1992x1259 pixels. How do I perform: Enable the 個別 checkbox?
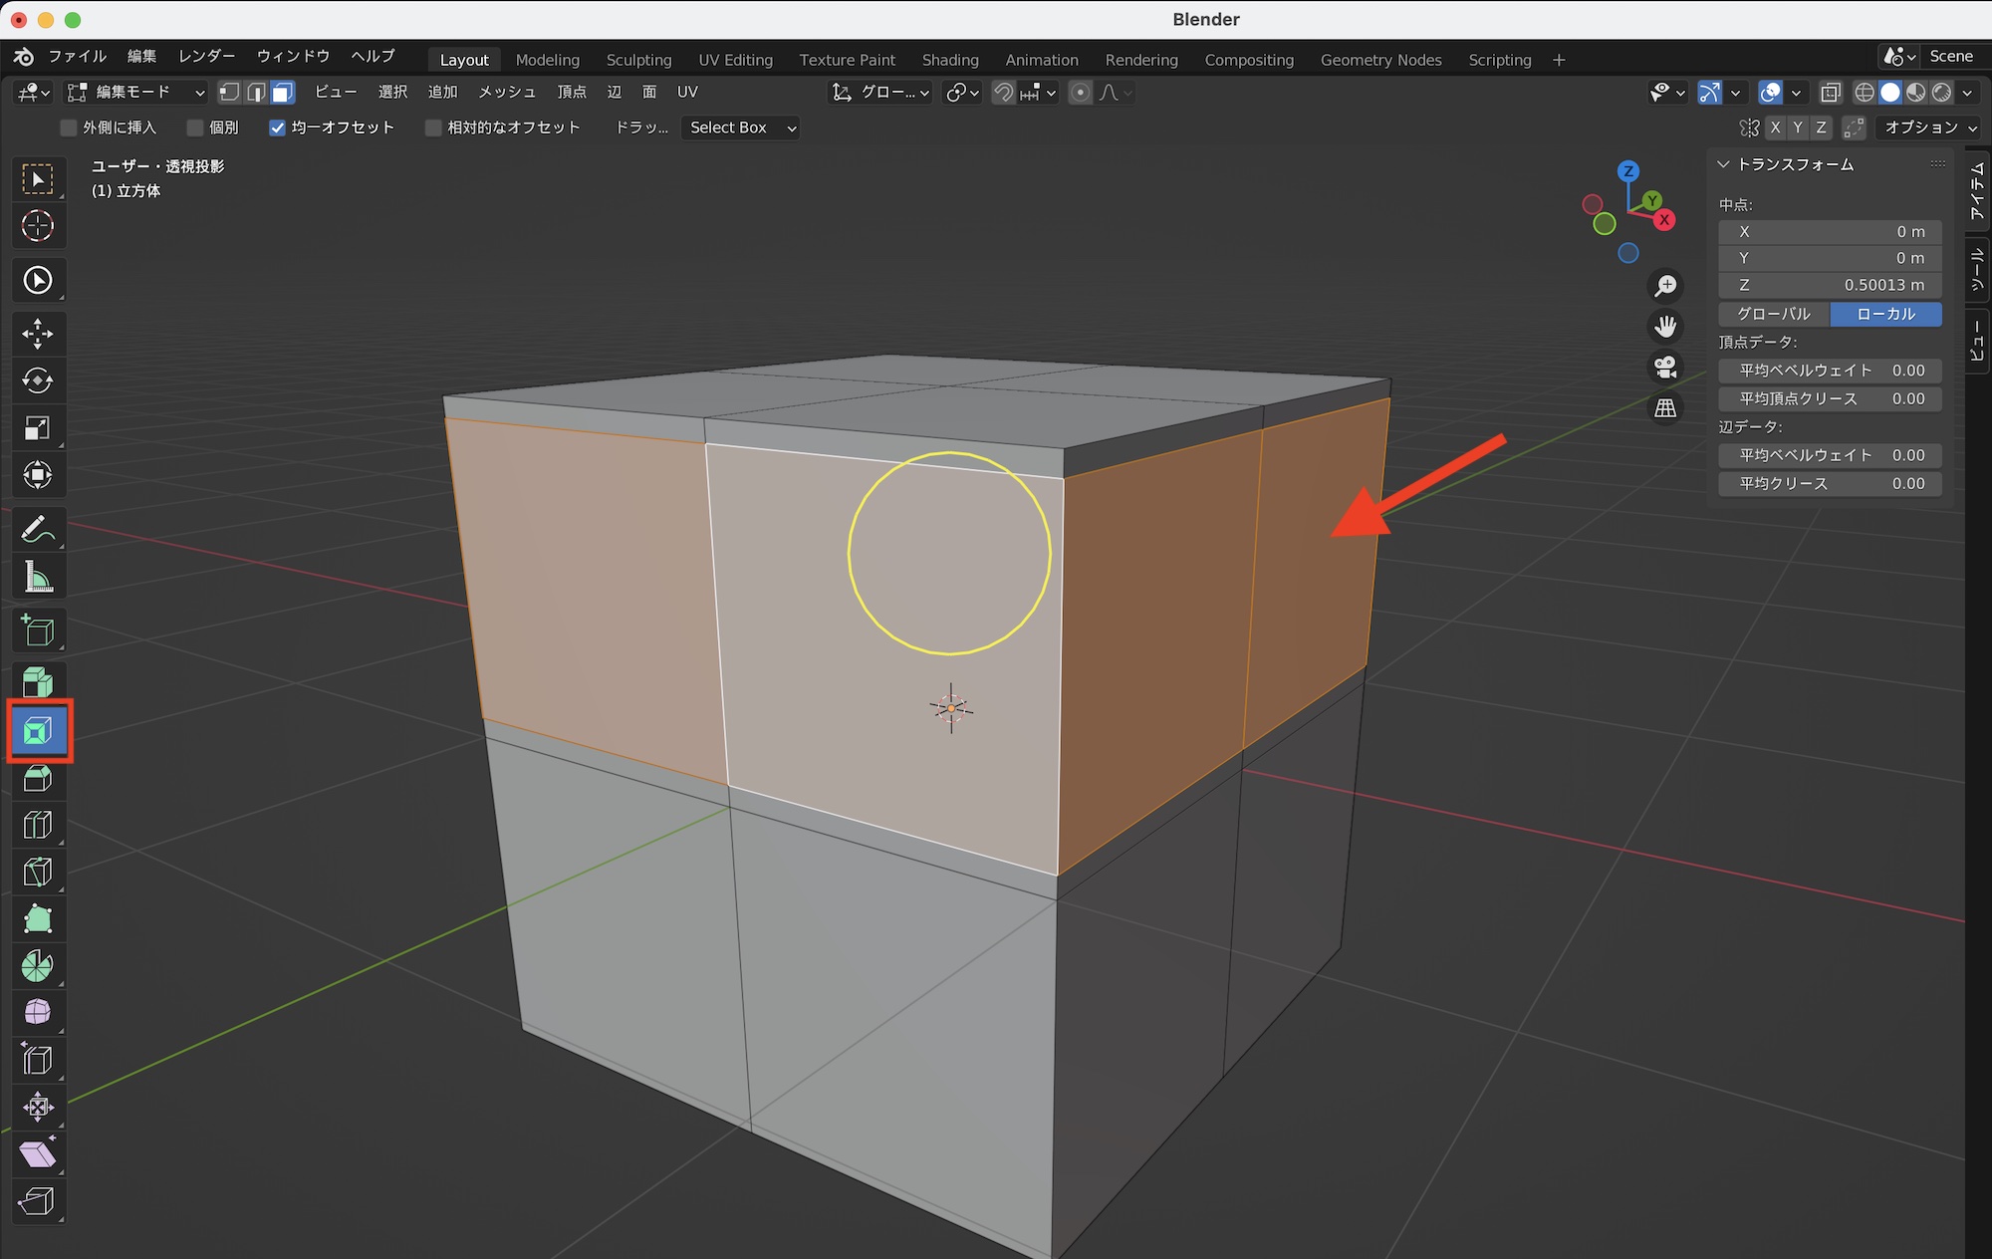pyautogui.click(x=195, y=127)
